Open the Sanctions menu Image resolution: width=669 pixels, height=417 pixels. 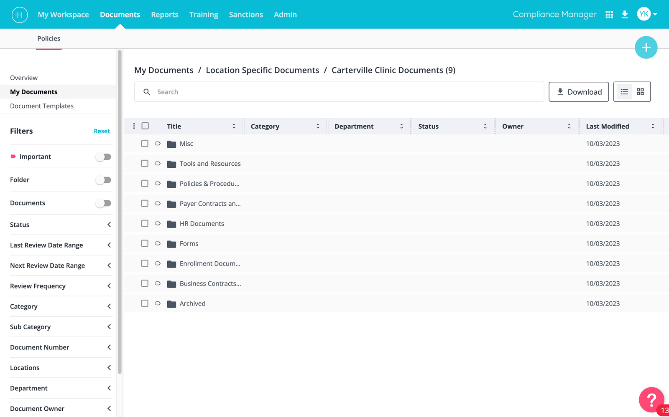246,15
